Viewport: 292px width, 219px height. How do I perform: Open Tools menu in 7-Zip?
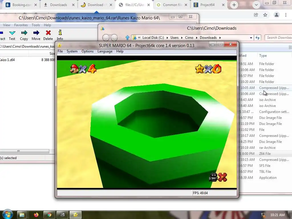36,25
